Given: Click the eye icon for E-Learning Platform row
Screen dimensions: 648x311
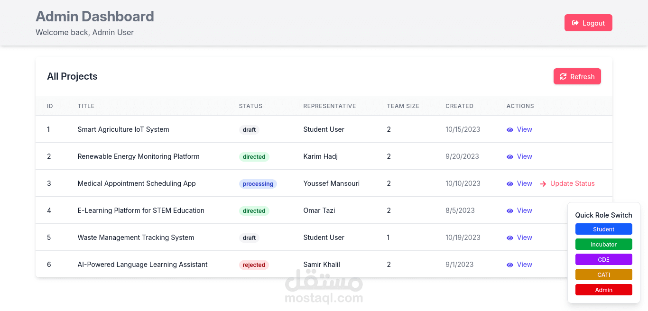Looking at the screenshot, I should pyautogui.click(x=510, y=210).
